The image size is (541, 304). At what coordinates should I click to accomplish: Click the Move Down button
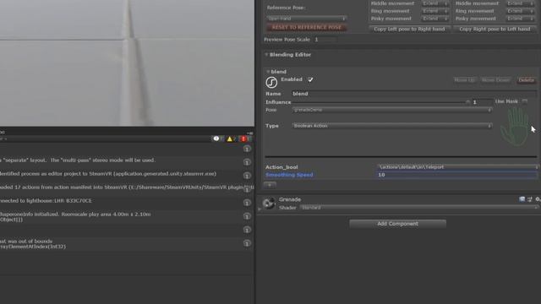495,80
